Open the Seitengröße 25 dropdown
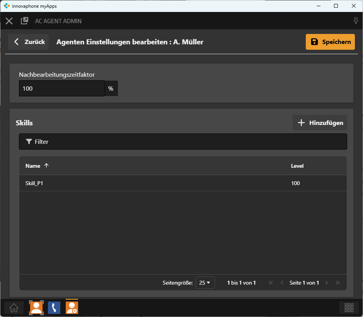363x317 pixels. click(x=205, y=283)
